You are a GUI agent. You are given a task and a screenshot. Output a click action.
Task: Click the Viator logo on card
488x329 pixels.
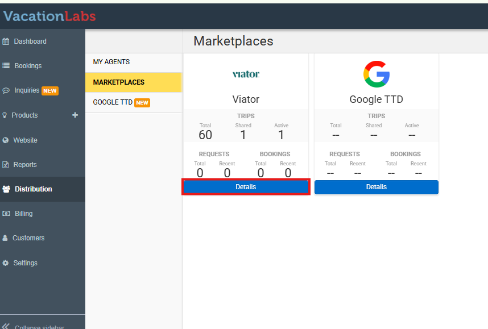point(246,74)
